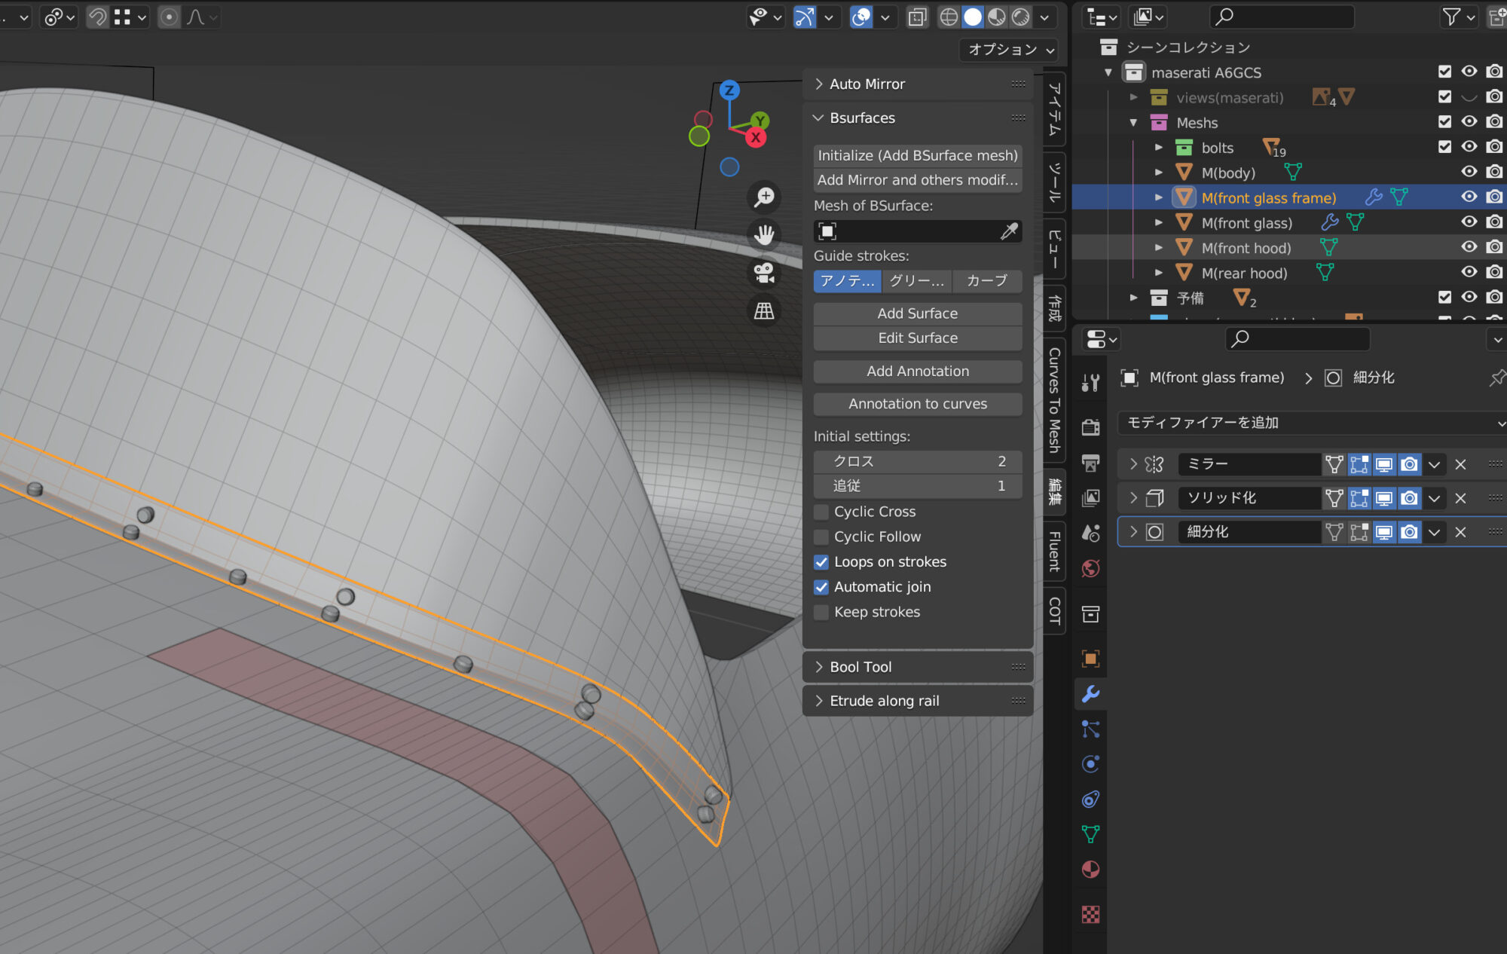Select rendered viewport shading mode
1507x954 pixels.
pos(1020,17)
